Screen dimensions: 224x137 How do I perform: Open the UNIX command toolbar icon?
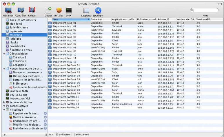[69, 10]
